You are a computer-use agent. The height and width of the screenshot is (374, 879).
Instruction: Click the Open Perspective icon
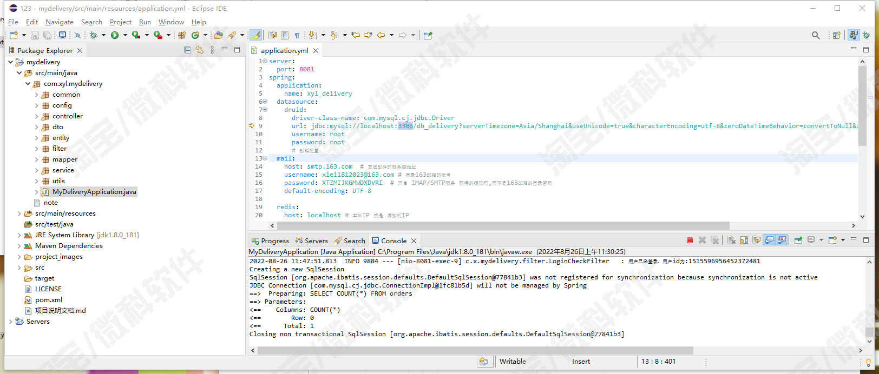point(837,35)
